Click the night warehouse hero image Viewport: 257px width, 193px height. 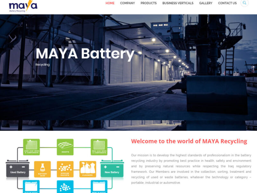[128, 72]
